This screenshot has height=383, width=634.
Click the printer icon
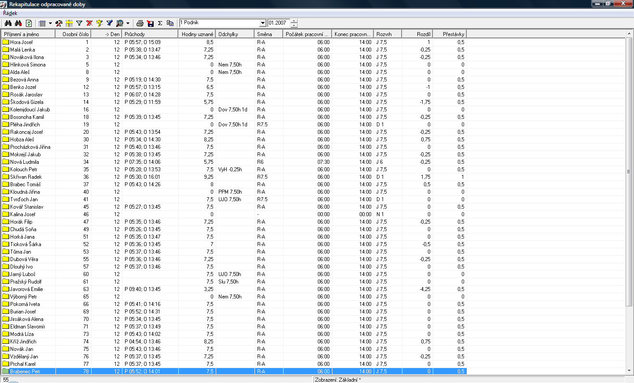140,23
